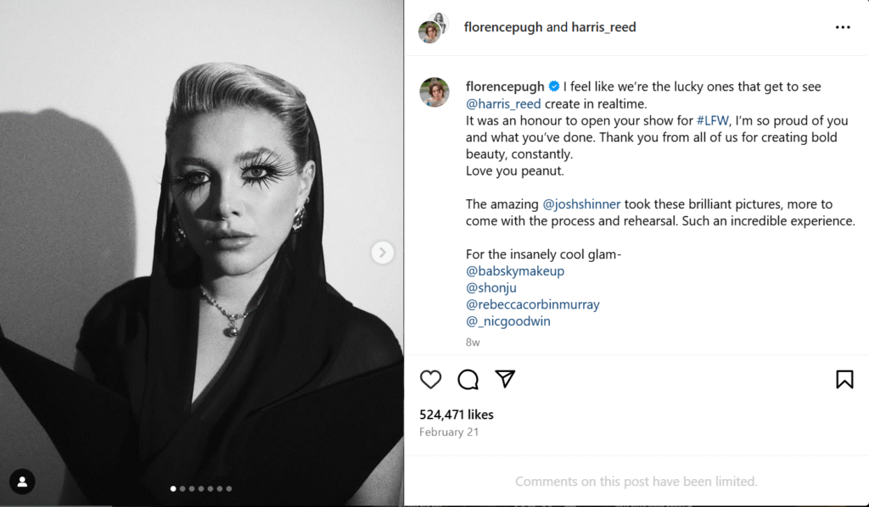Open comments with the speech bubble icon

468,380
